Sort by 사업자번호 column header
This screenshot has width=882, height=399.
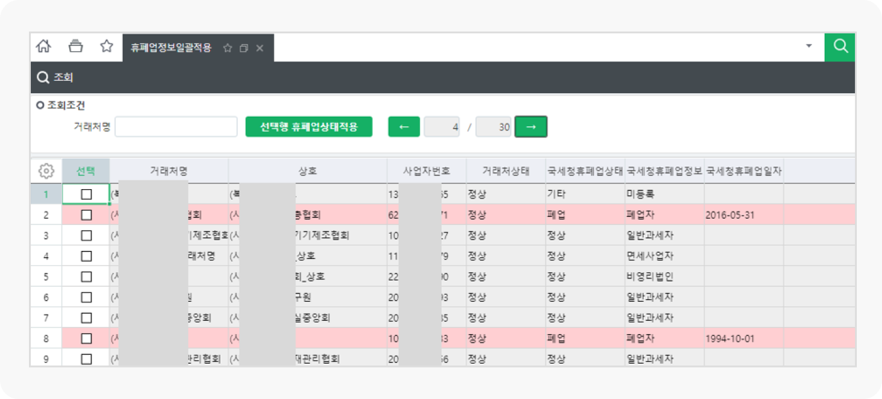(x=427, y=171)
